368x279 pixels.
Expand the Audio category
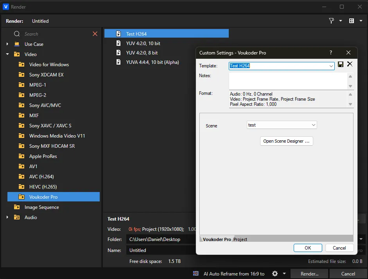pos(7,217)
